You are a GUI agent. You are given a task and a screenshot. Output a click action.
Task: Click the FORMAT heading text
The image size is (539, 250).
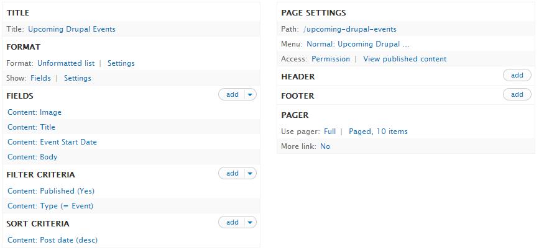click(x=24, y=47)
